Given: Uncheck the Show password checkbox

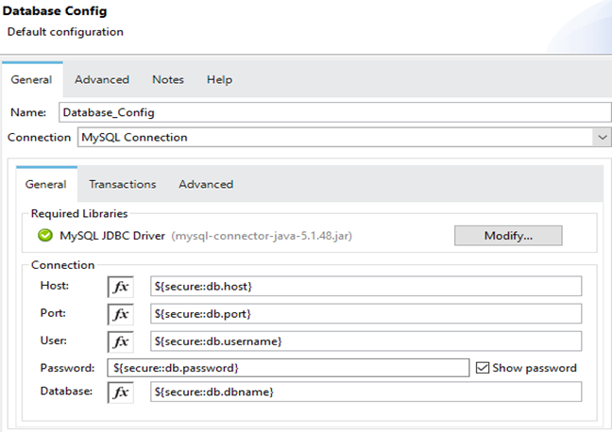Looking at the screenshot, I should point(483,368).
